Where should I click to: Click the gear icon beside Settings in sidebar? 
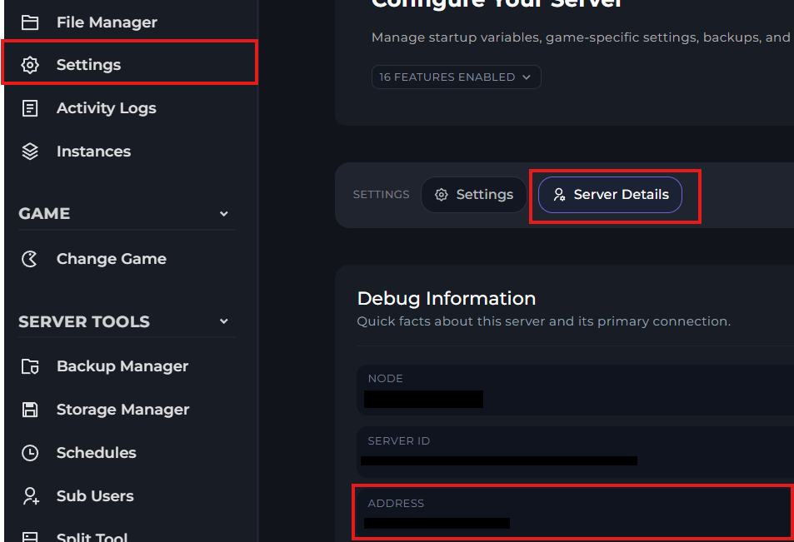(x=30, y=65)
